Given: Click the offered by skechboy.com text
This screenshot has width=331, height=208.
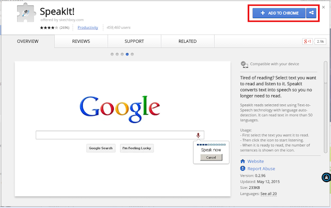Looking at the screenshot, I should point(62,20).
